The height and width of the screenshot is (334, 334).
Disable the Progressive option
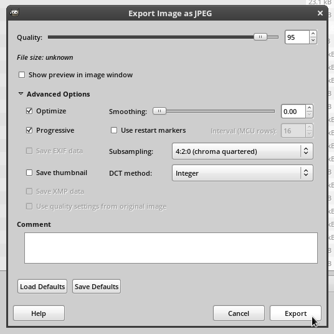coord(29,130)
